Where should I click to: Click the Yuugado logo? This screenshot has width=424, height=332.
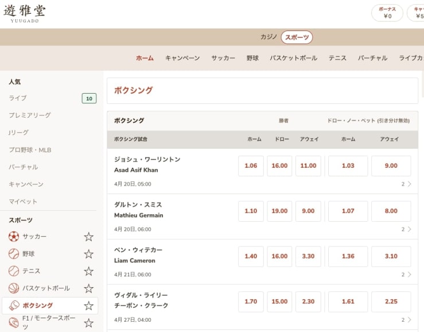click(25, 14)
